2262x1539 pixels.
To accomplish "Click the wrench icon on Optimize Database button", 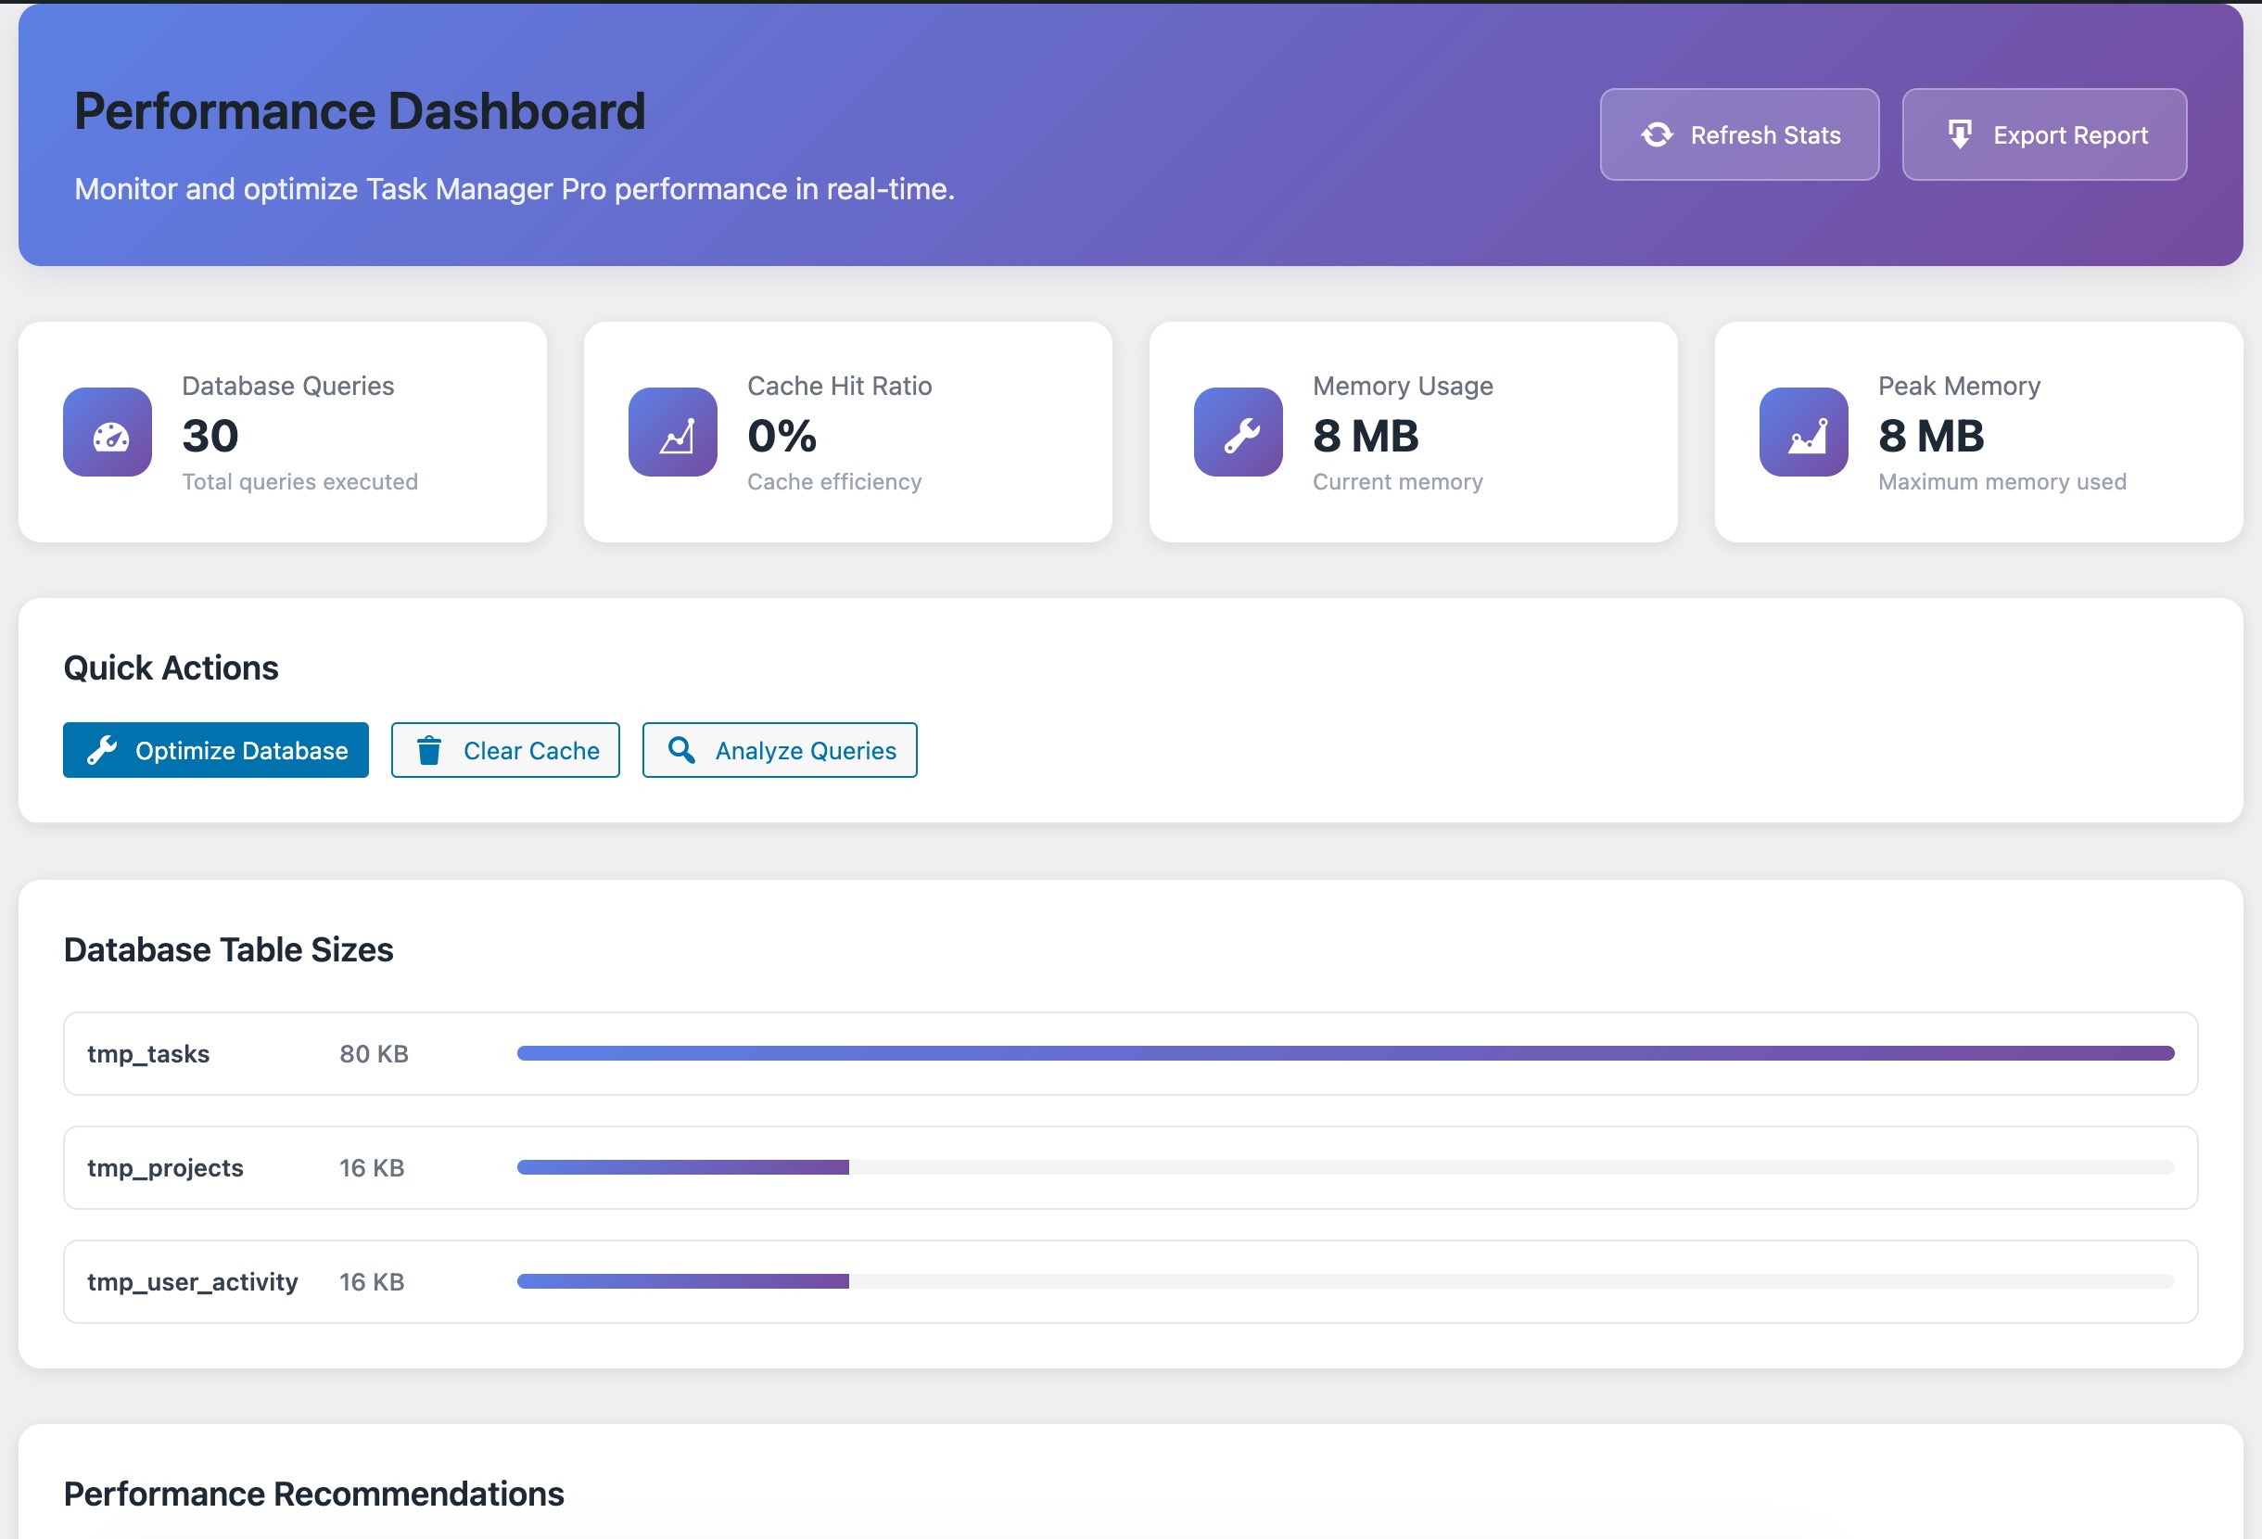I will tap(104, 749).
